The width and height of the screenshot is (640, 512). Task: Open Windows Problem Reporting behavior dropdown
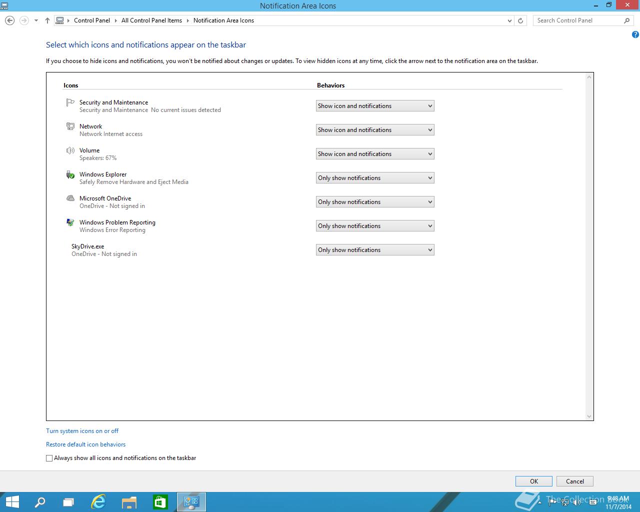[x=375, y=226]
